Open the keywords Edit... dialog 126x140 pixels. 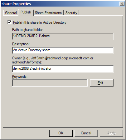[102, 83]
